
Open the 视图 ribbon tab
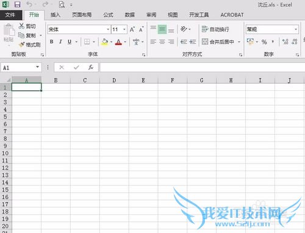tap(173, 15)
